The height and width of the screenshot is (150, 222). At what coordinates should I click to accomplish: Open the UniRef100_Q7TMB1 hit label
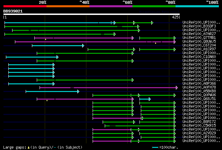[199, 37]
